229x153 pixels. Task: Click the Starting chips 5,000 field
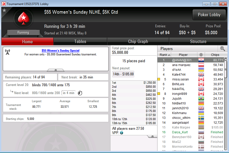point(56,118)
